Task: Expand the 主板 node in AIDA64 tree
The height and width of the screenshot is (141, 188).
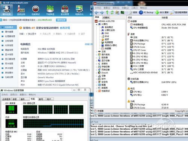Action: click(x=97, y=52)
